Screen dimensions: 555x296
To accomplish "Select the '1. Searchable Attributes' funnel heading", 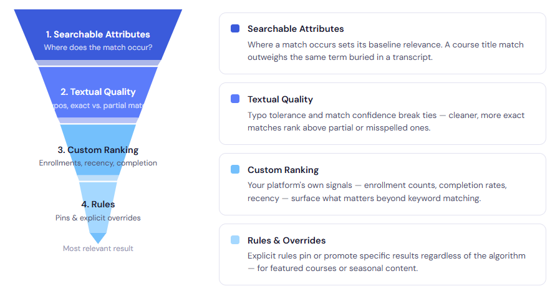I will (98, 34).
